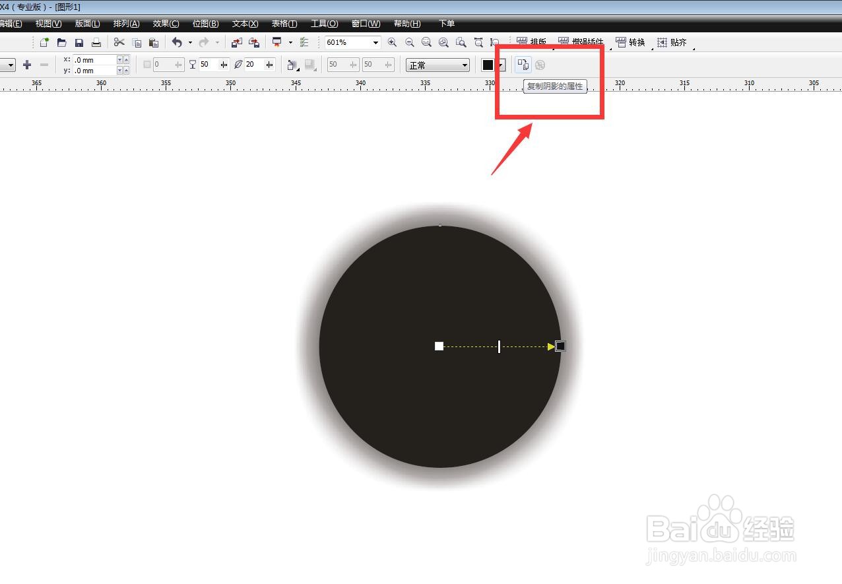Screen dimensions: 842x584
Task: Click the Export icon
Action: coord(254,42)
